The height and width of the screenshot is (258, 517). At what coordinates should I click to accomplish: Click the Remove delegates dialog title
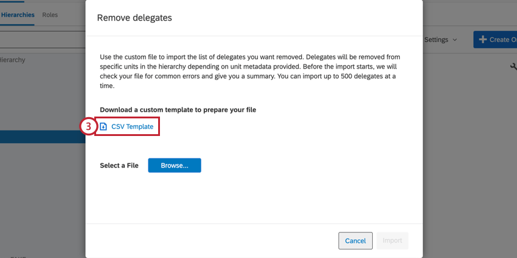(134, 18)
